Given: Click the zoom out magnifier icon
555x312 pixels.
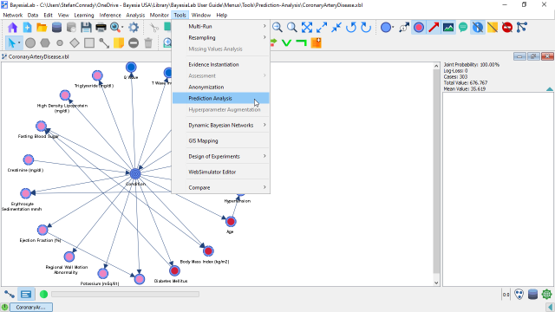Looking at the screenshot, I should (277, 27).
